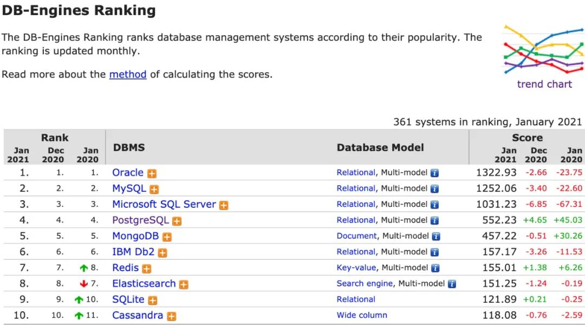Image resolution: width=585 pixels, height=326 pixels.
Task: Open the method link for score calculation
Action: [x=128, y=74]
